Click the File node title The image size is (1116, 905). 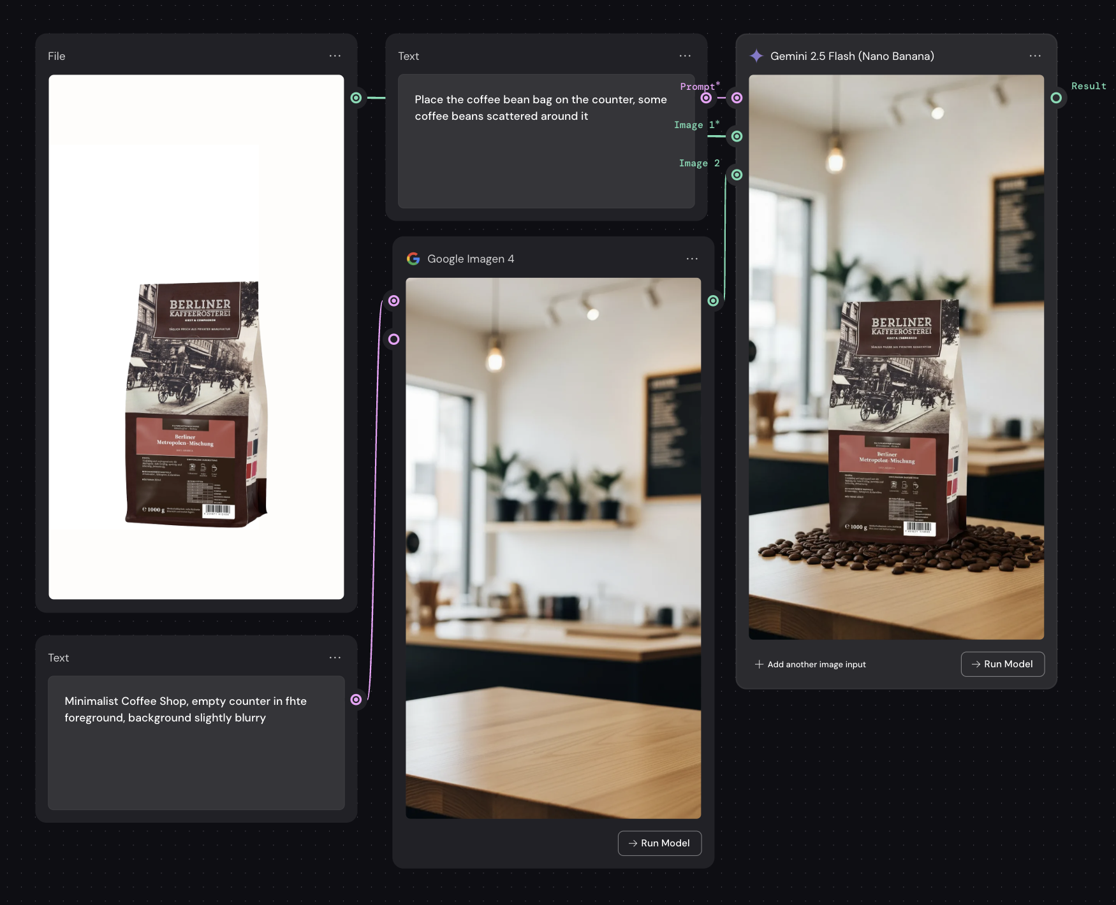[x=57, y=56]
